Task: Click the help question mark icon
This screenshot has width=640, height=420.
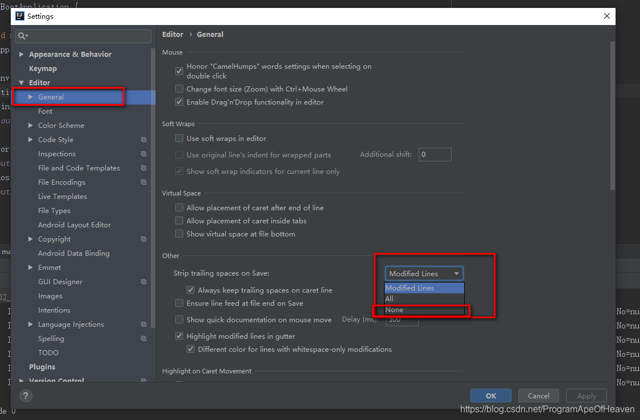Action: click(x=26, y=396)
